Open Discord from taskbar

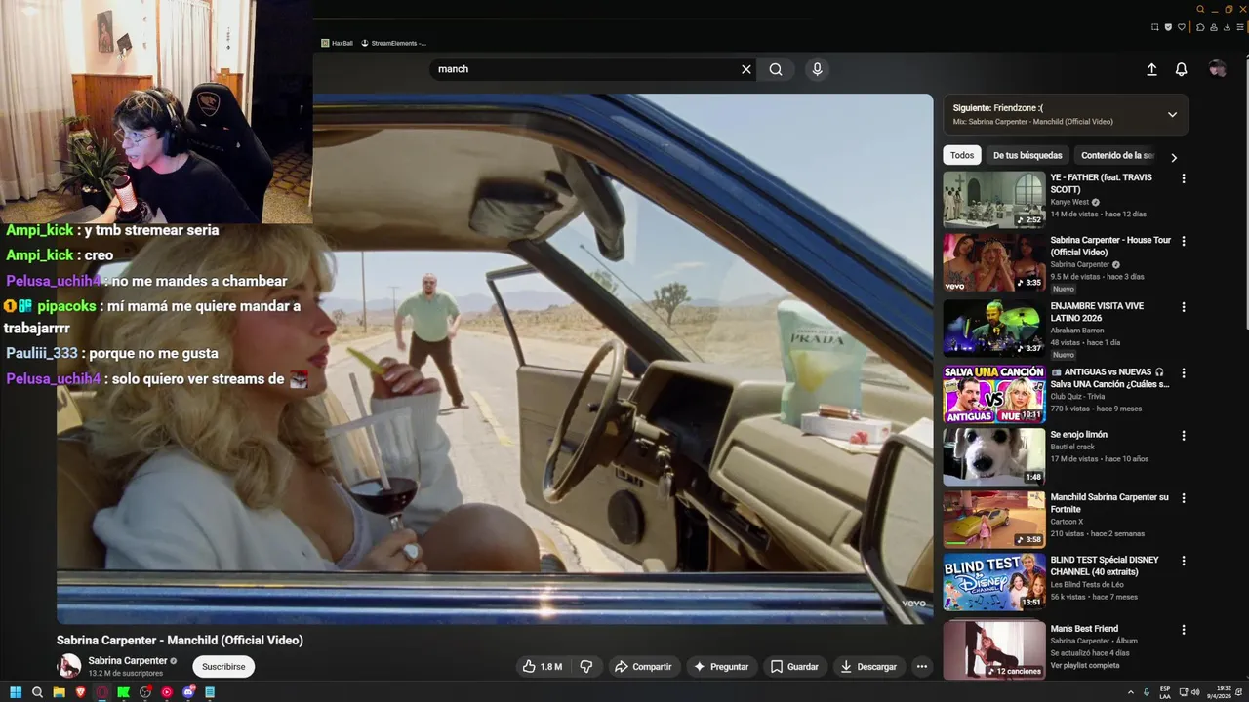[188, 692]
